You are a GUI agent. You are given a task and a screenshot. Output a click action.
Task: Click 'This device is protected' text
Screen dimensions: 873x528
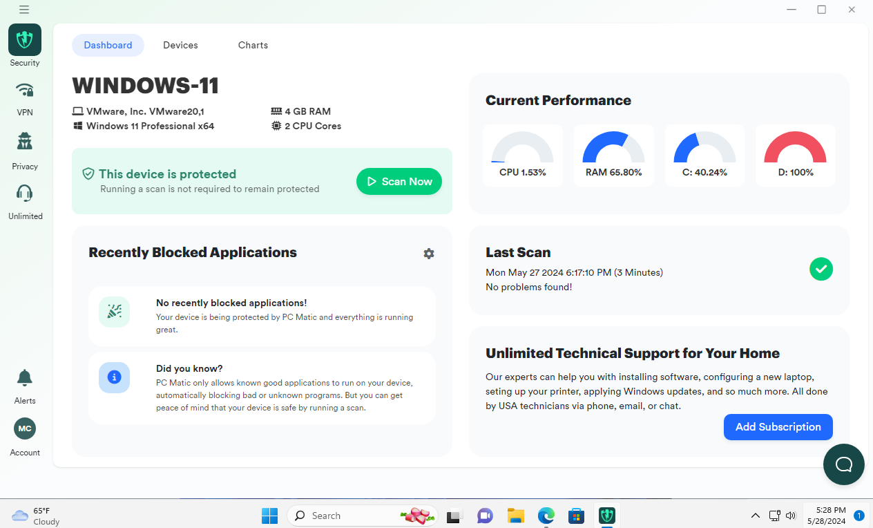point(168,174)
